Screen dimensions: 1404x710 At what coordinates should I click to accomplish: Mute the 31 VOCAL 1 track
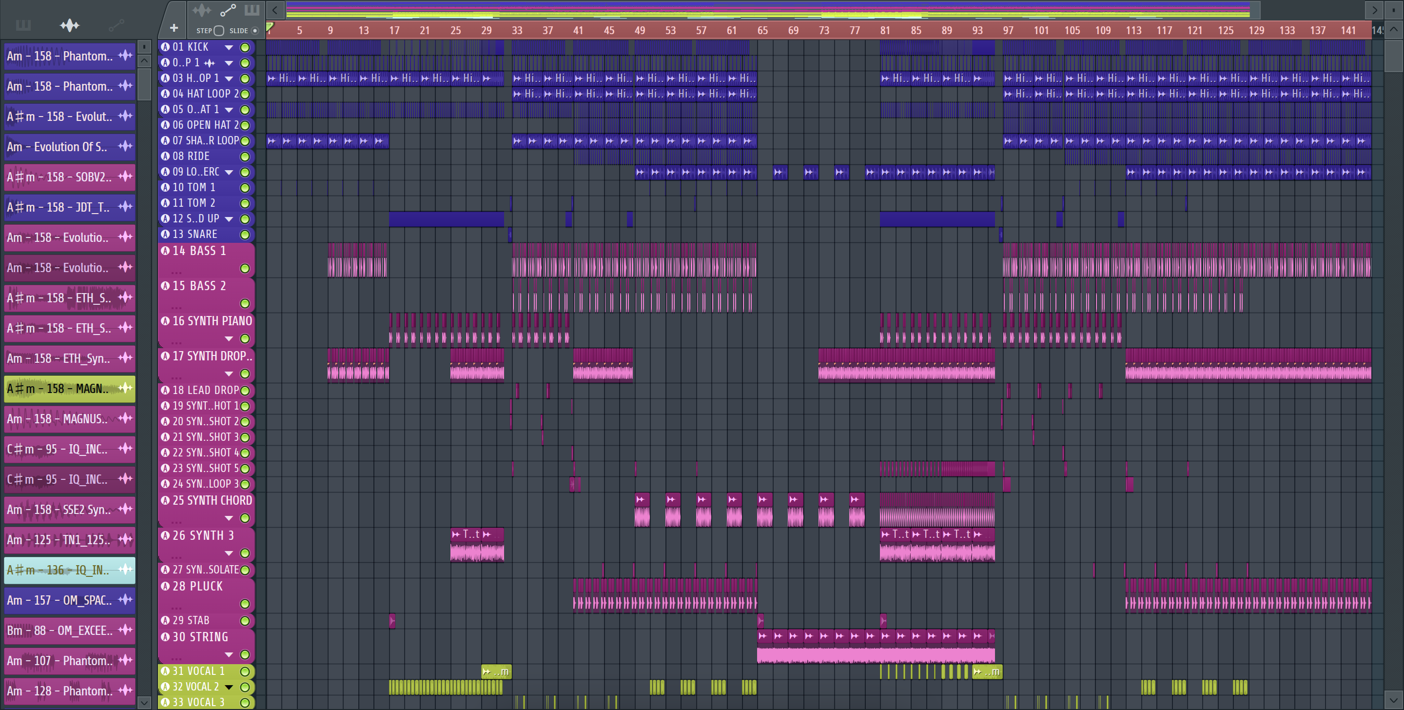coord(245,671)
